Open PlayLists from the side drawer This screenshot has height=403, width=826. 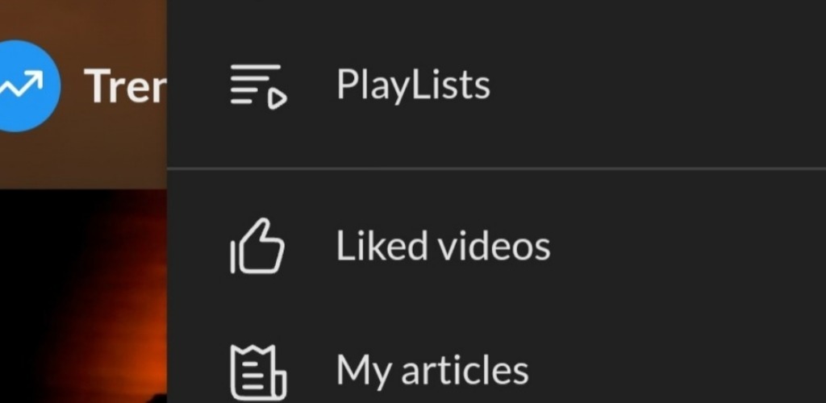tap(496, 85)
